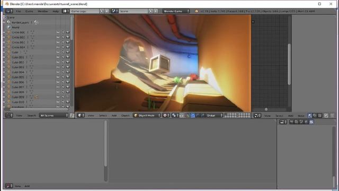Open the Help menu

[x=56, y=11]
